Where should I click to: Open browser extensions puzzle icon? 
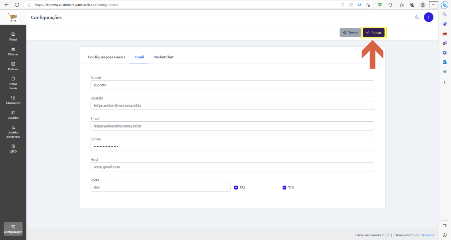(390, 5)
